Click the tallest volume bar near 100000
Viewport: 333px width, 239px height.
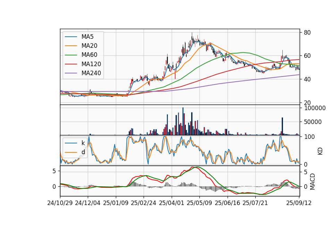(x=183, y=121)
